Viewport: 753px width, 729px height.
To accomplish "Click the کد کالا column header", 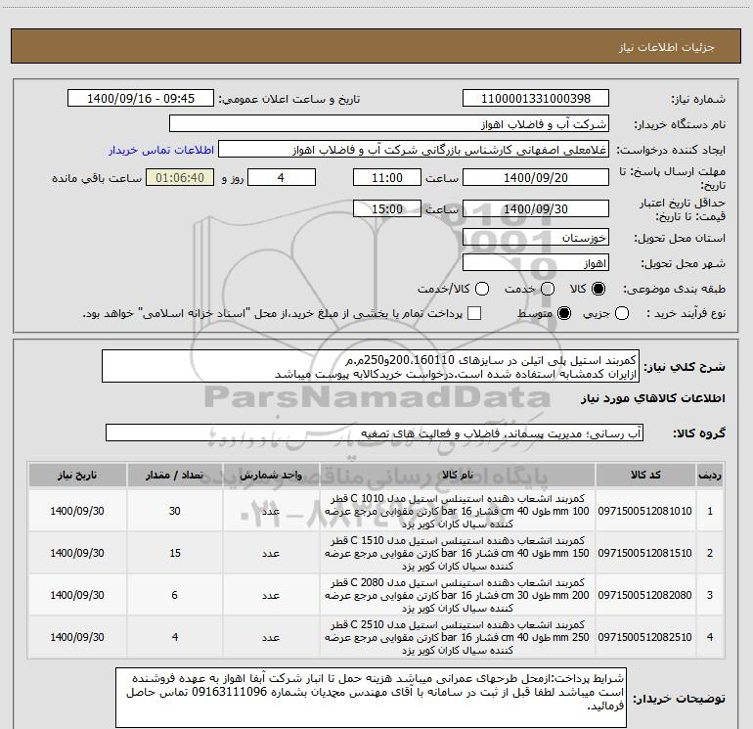I will (645, 475).
